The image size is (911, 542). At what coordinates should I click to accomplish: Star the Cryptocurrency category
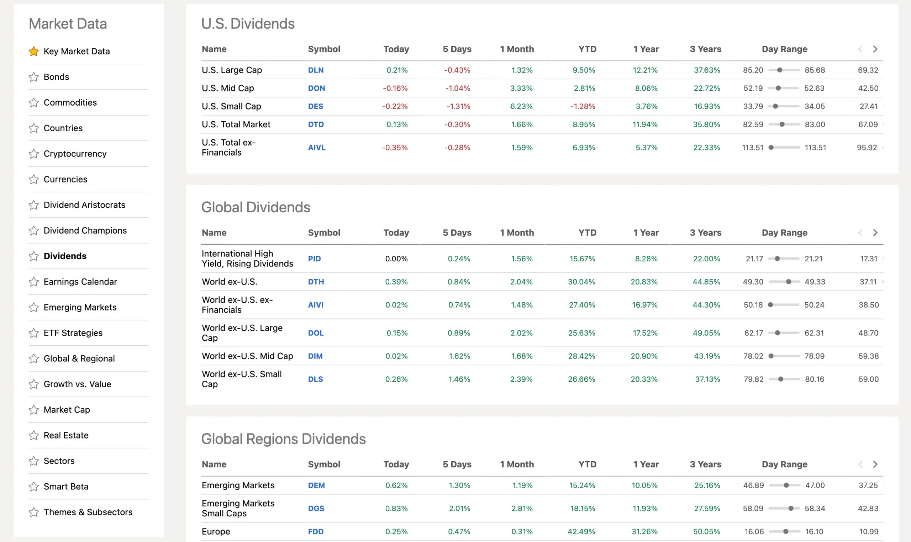click(x=33, y=154)
